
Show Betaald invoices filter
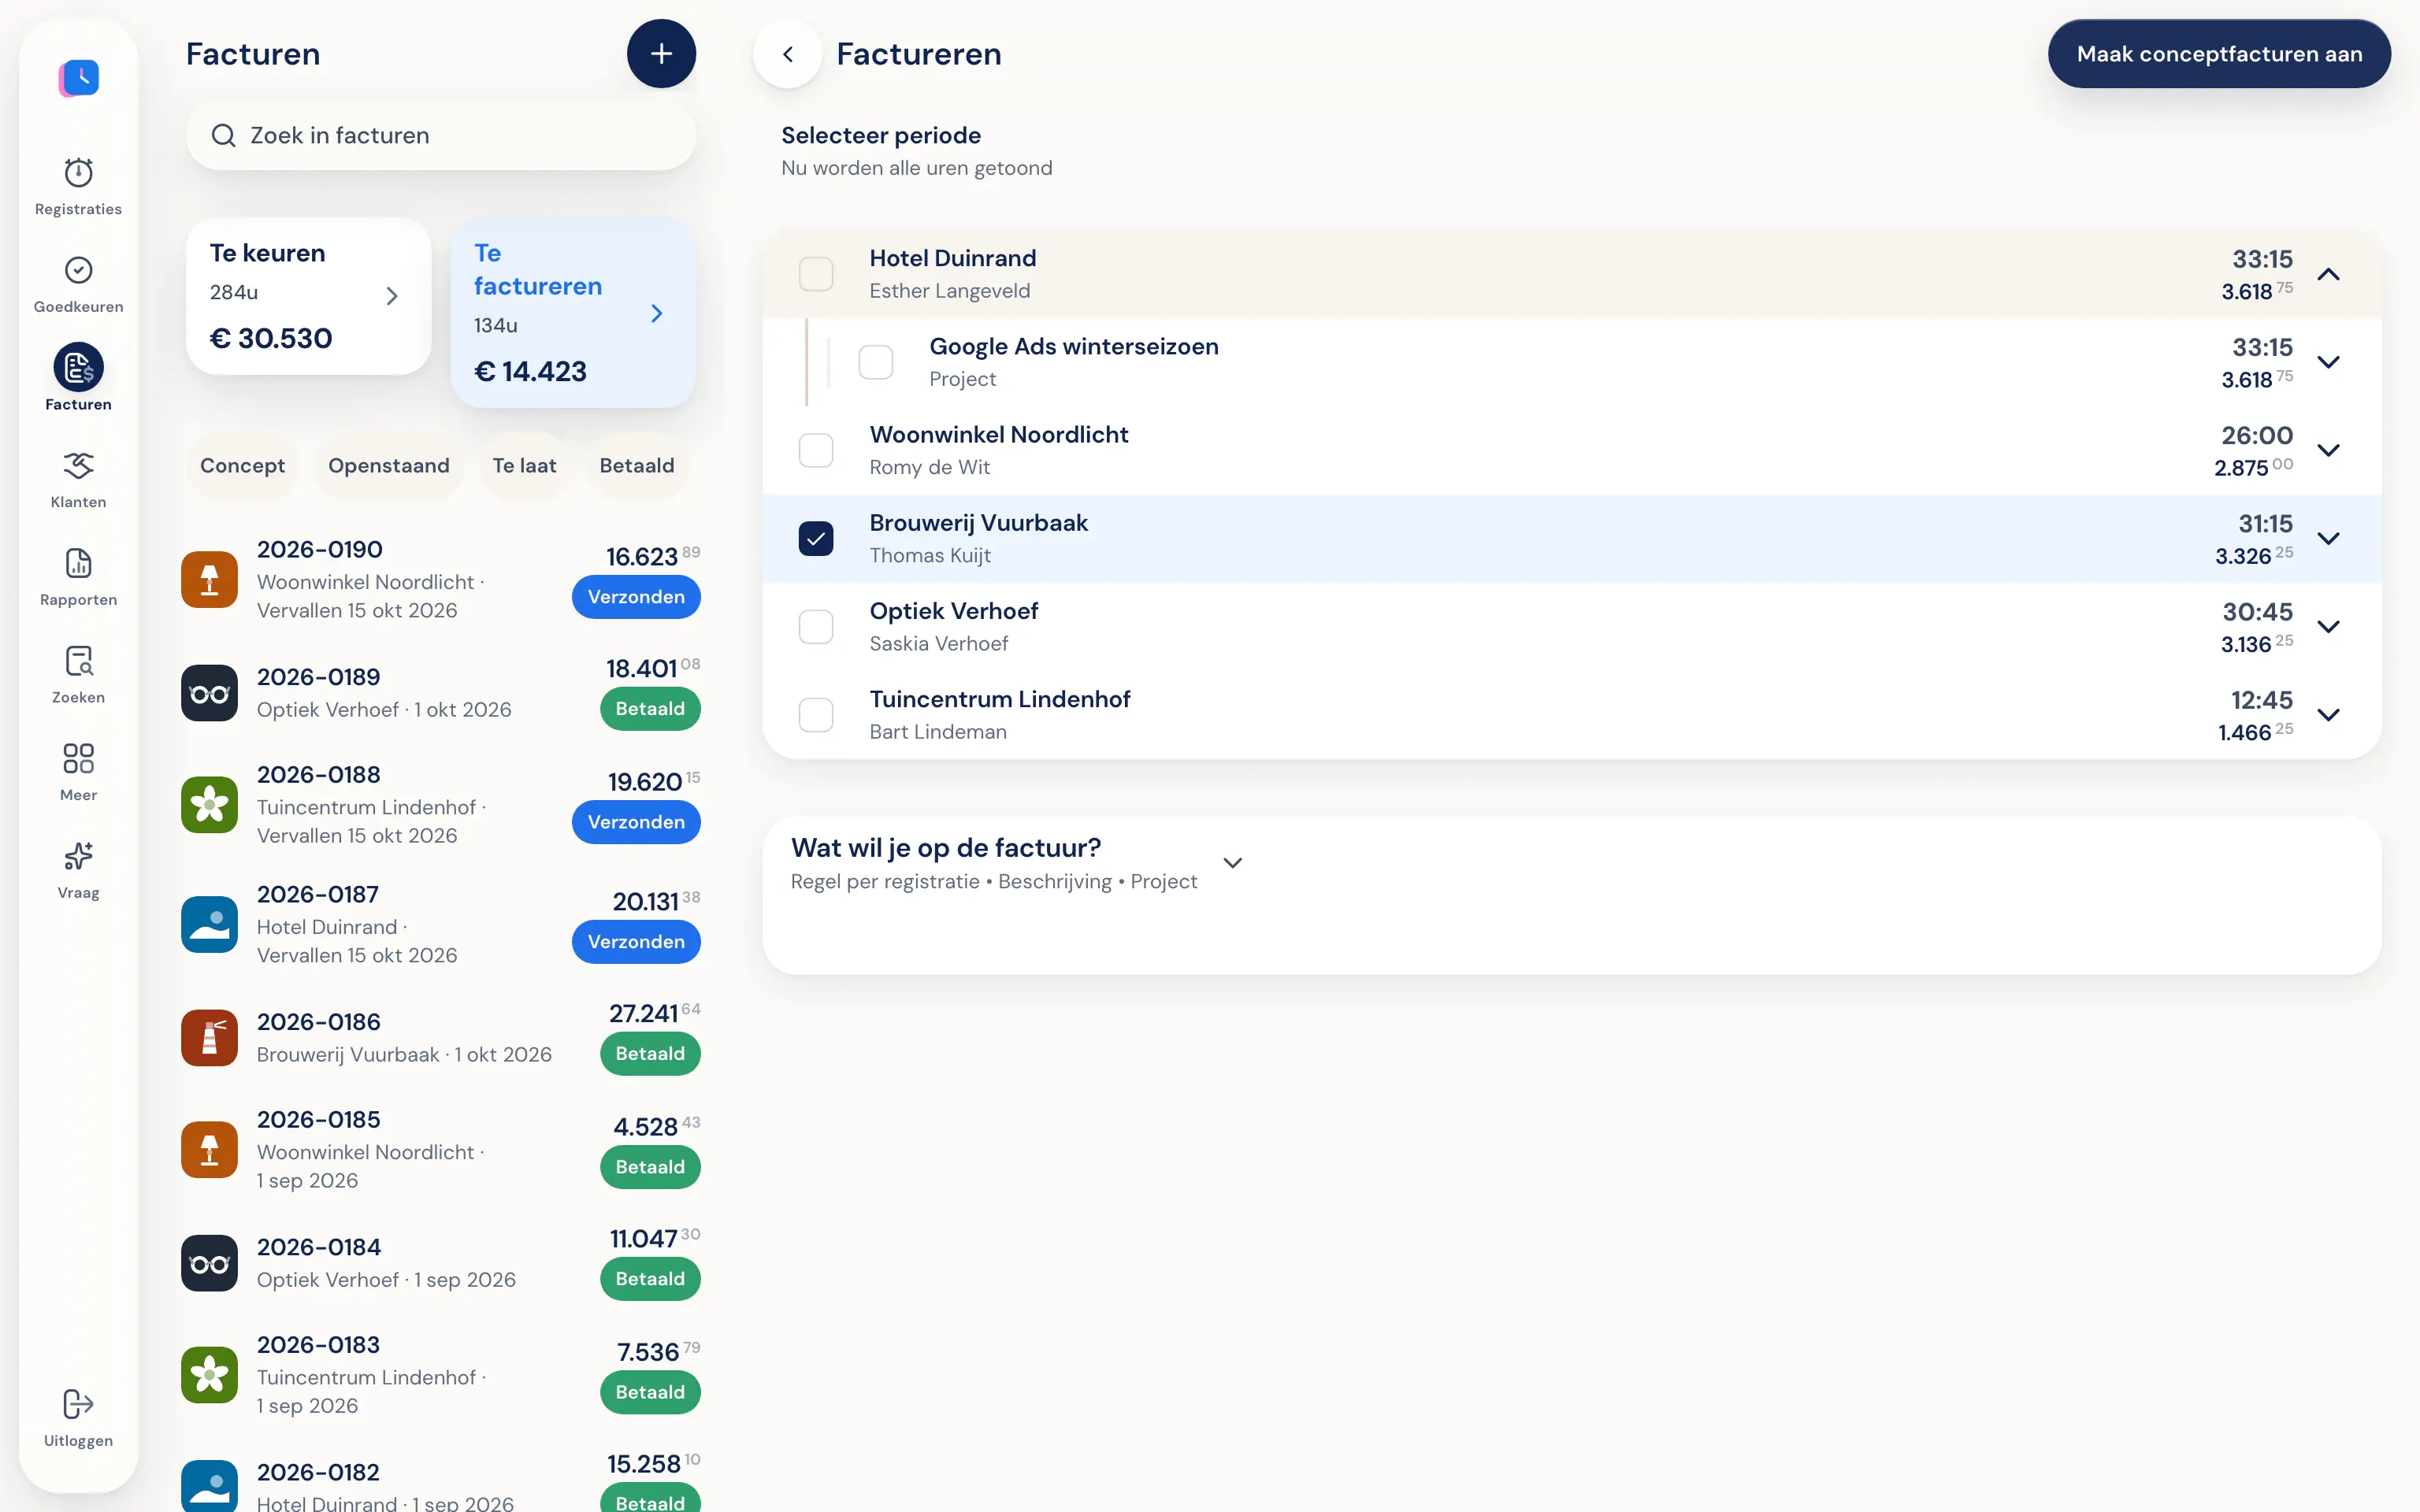[x=637, y=465]
